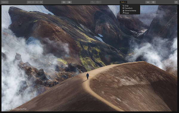Click the undo arrow icon
Image resolution: width=179 pixels, height=113 pixels.
coord(92,2)
